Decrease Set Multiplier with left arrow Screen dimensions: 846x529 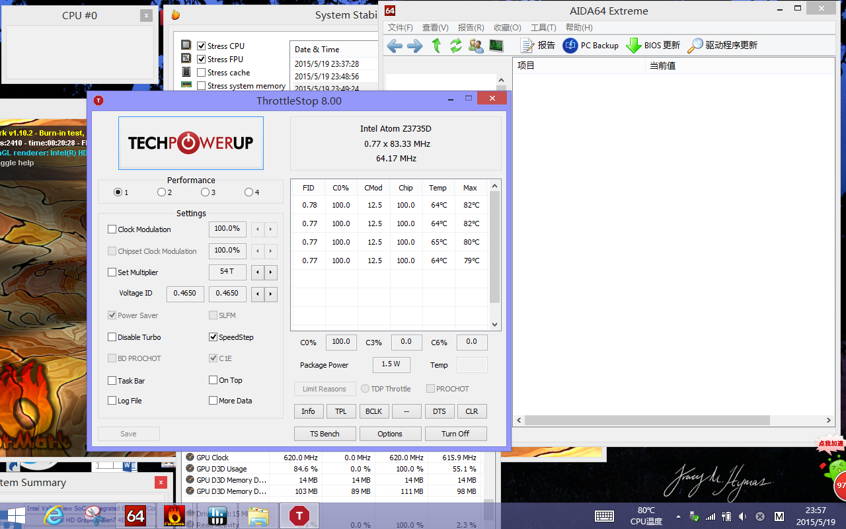point(258,272)
